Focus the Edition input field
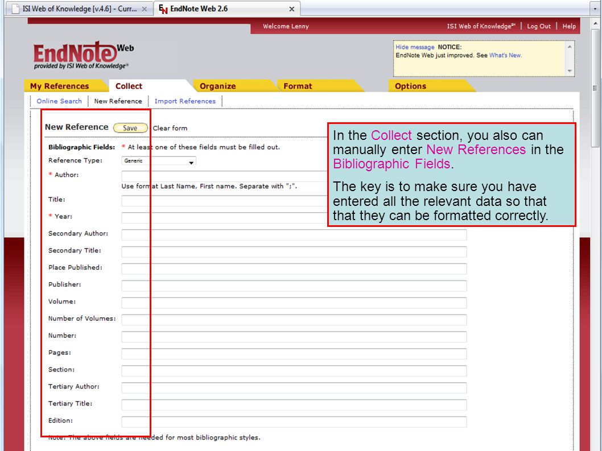Image resolution: width=602 pixels, height=451 pixels. pos(294,422)
